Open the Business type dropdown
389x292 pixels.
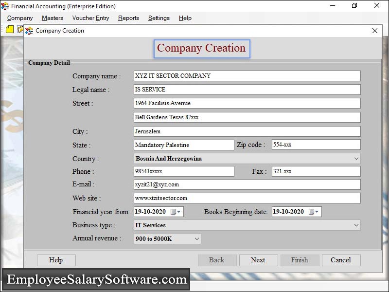click(356, 225)
